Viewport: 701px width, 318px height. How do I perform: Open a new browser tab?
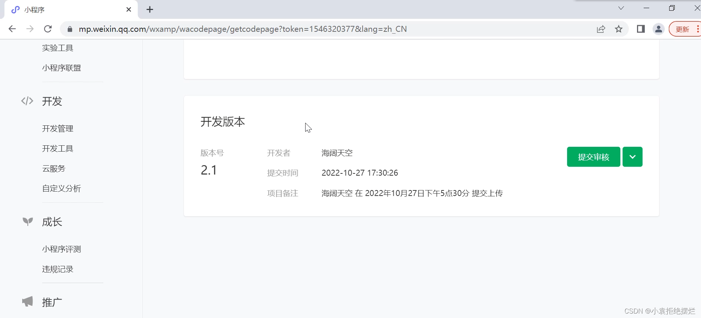(150, 10)
